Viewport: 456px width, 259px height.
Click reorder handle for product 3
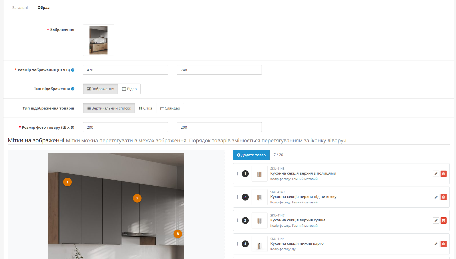click(x=238, y=220)
